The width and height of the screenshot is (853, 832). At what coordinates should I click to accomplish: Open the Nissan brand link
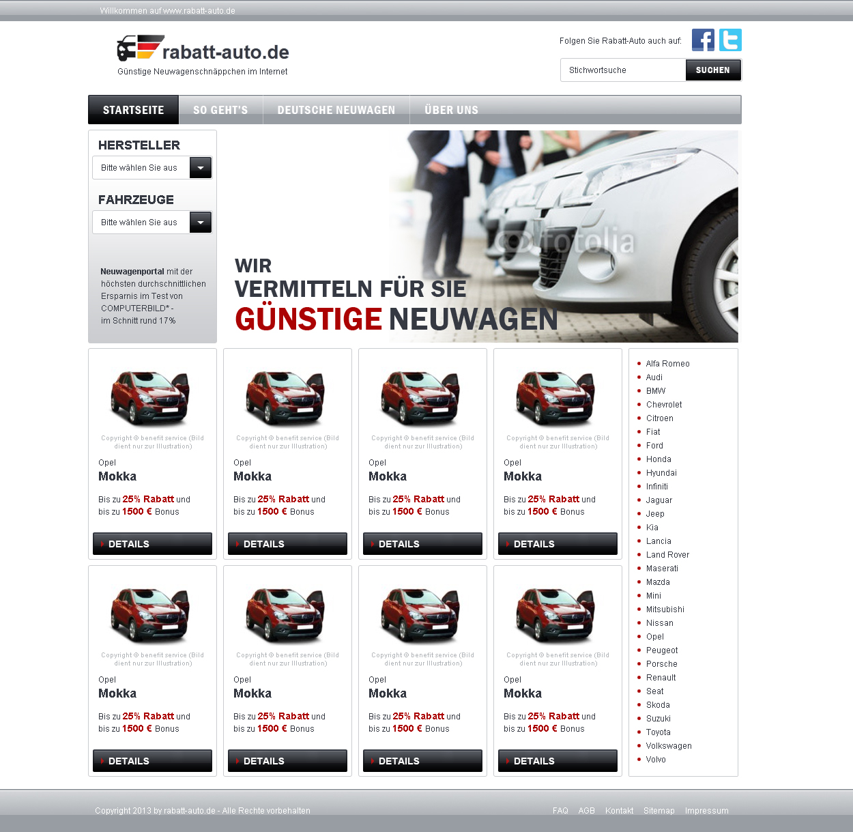click(660, 623)
